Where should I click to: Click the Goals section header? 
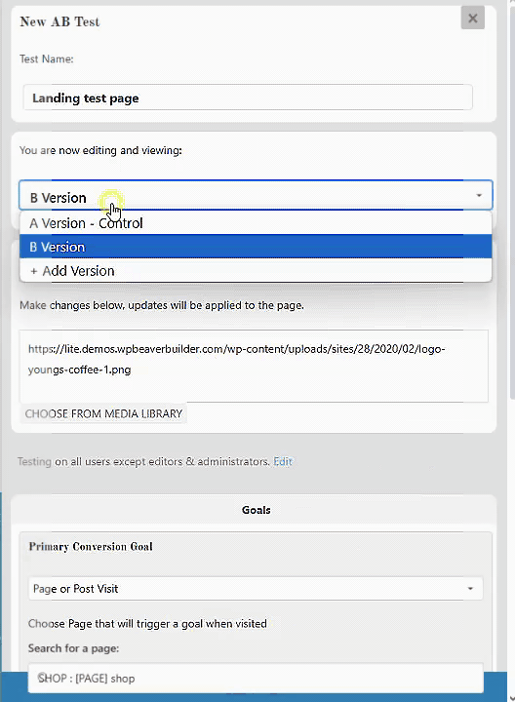pyautogui.click(x=256, y=510)
